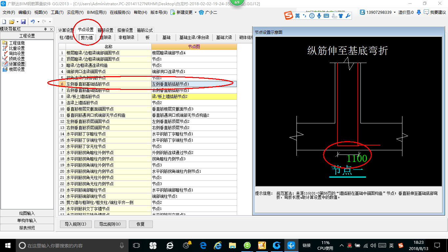The image size is (448, 252).
Task: Toggle Sogou 英 language mode
Action: (x=297, y=16)
